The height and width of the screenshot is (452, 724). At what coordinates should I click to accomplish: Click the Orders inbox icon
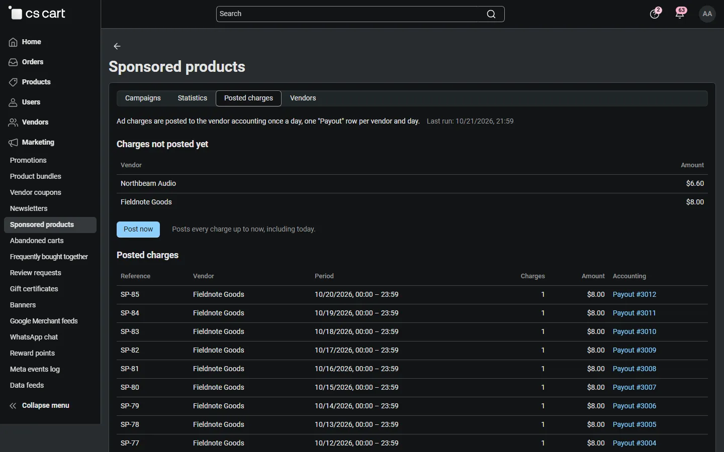[x=13, y=62]
